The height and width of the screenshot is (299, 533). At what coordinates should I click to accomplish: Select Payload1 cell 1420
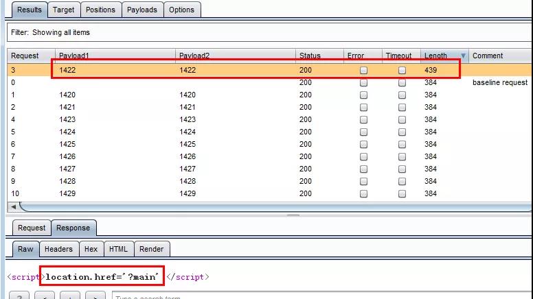(67, 95)
